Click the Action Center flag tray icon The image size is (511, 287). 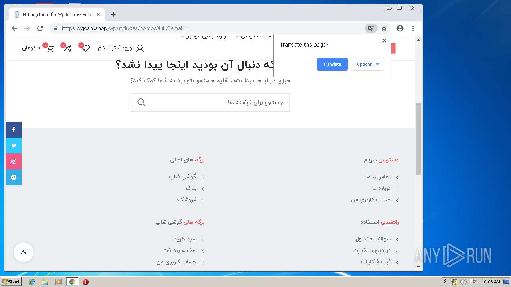coord(473,282)
